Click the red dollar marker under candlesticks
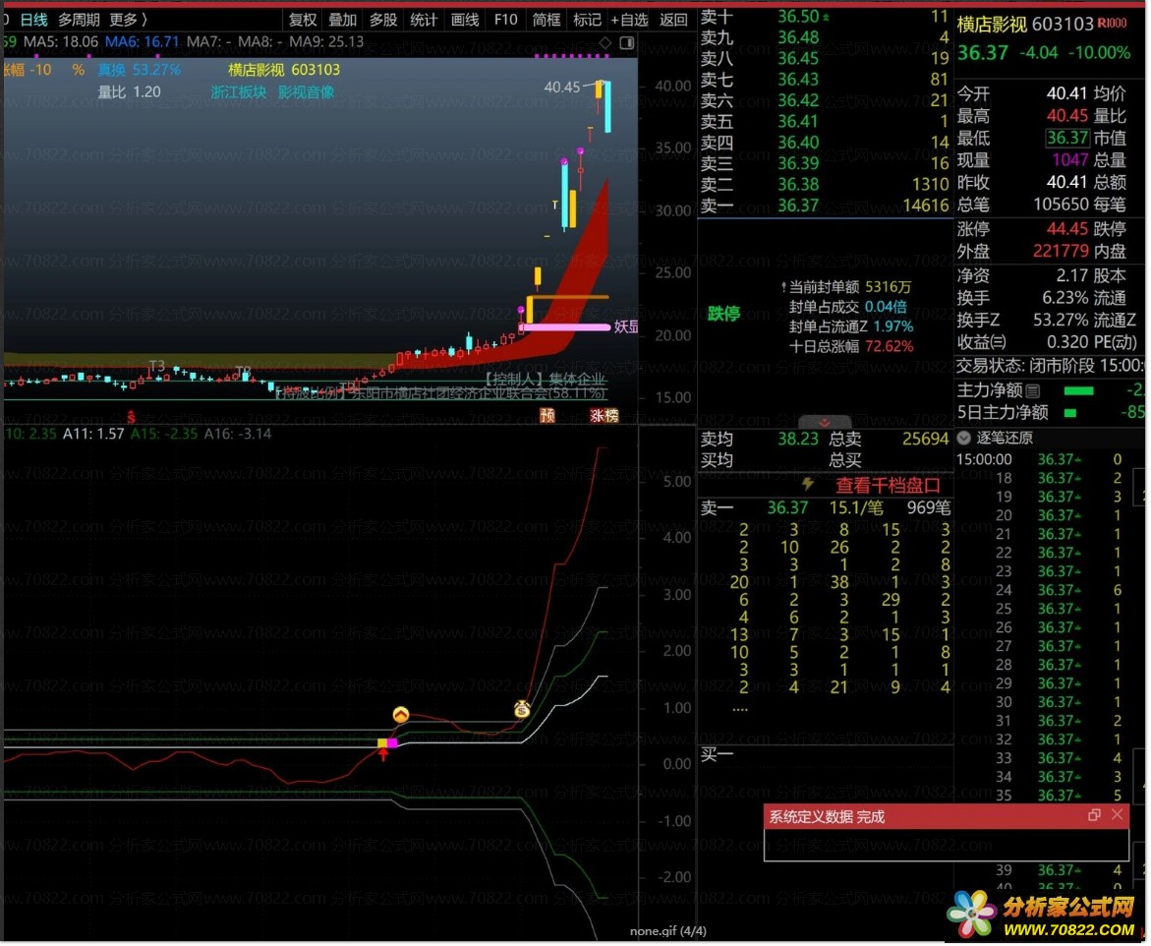 (x=131, y=416)
